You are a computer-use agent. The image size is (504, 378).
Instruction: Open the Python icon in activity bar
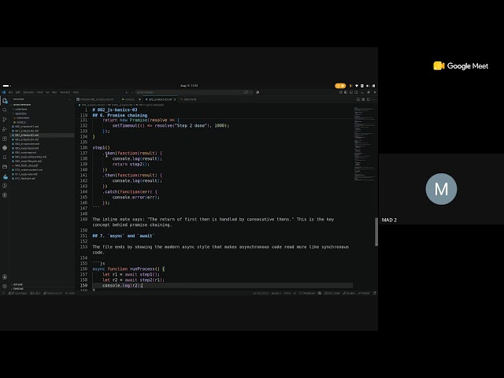point(5,148)
